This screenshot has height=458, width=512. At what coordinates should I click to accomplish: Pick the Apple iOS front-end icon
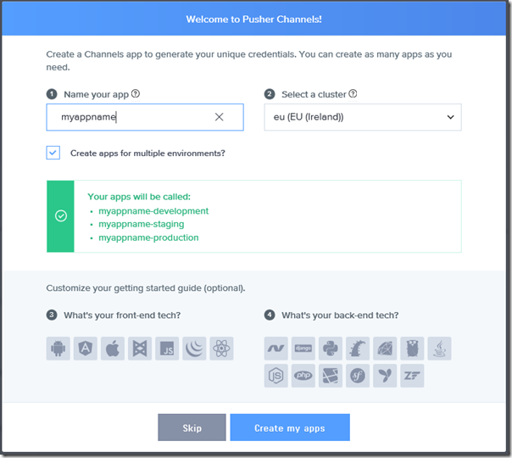[113, 349]
